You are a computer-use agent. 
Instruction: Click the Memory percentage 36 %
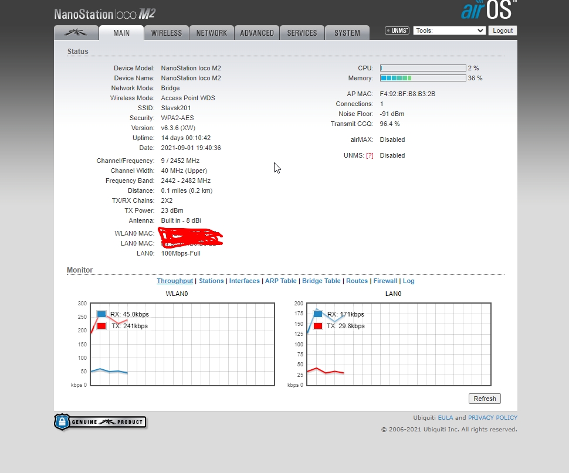(475, 79)
